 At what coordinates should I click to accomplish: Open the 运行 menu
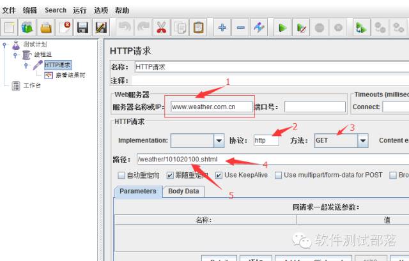tap(79, 10)
